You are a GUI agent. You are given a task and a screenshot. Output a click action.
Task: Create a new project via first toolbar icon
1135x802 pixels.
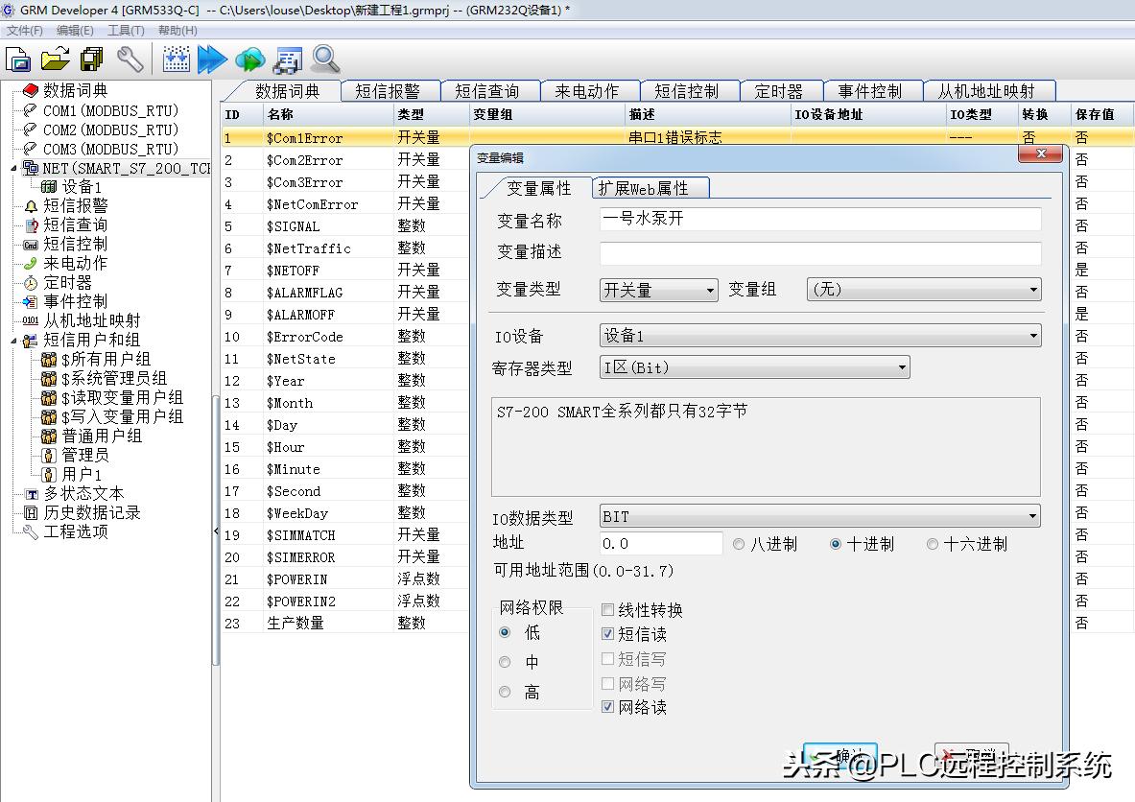tap(16, 59)
